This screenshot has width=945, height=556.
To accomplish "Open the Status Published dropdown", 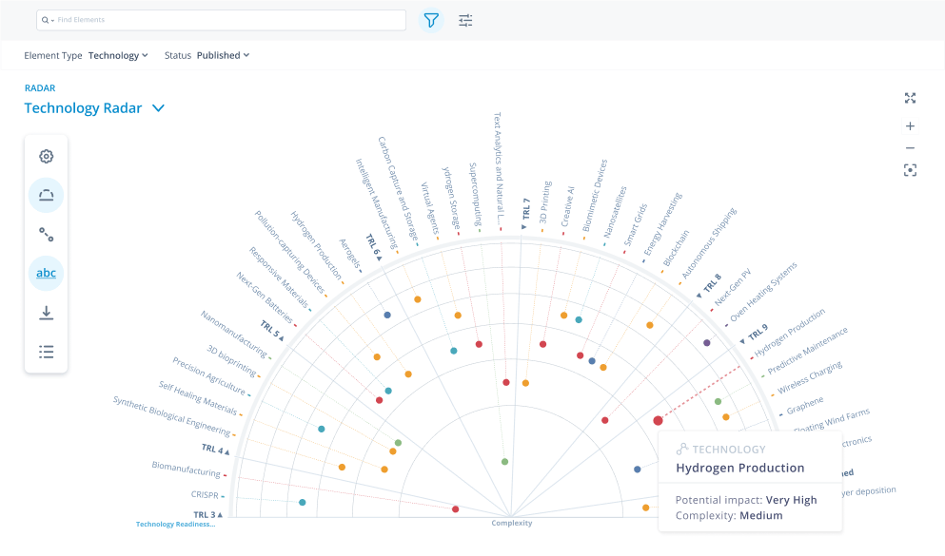I will tap(223, 55).
